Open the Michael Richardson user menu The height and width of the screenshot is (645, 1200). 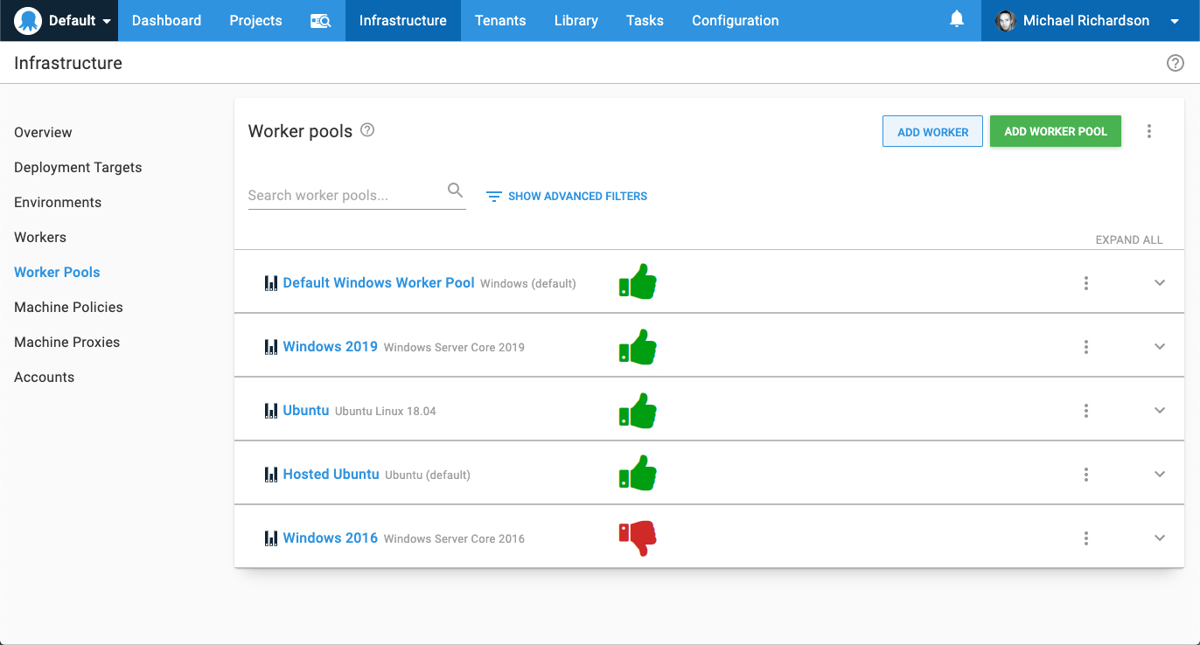pyautogui.click(x=1090, y=21)
